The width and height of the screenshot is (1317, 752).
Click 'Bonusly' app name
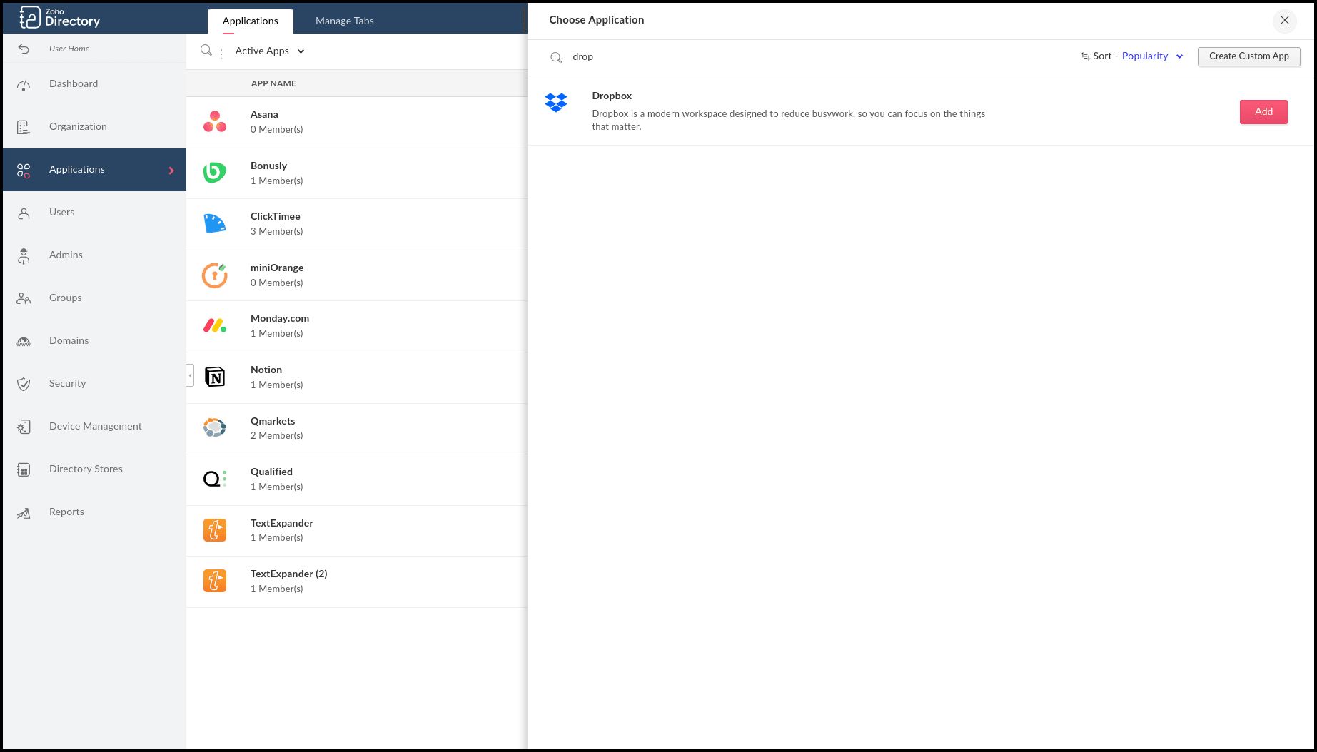[268, 166]
